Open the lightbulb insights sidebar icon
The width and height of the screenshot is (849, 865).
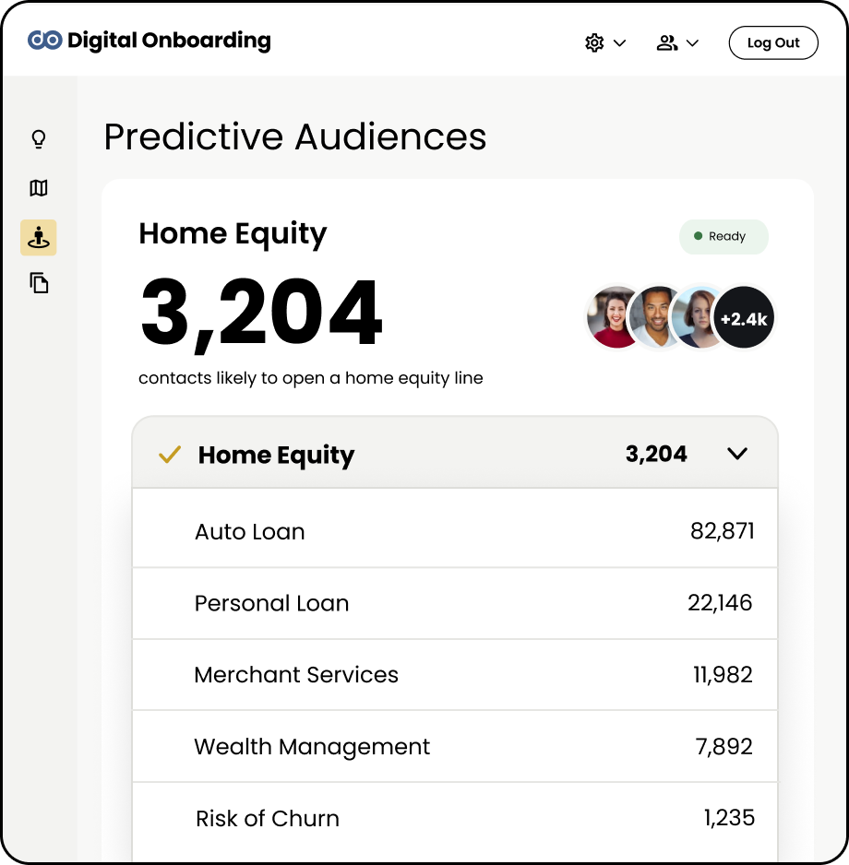tap(39, 139)
